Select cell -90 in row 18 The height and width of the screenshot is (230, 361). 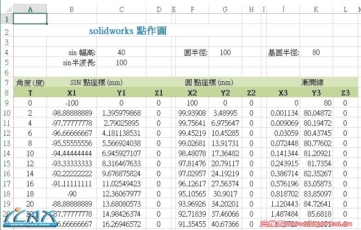pos(72,194)
